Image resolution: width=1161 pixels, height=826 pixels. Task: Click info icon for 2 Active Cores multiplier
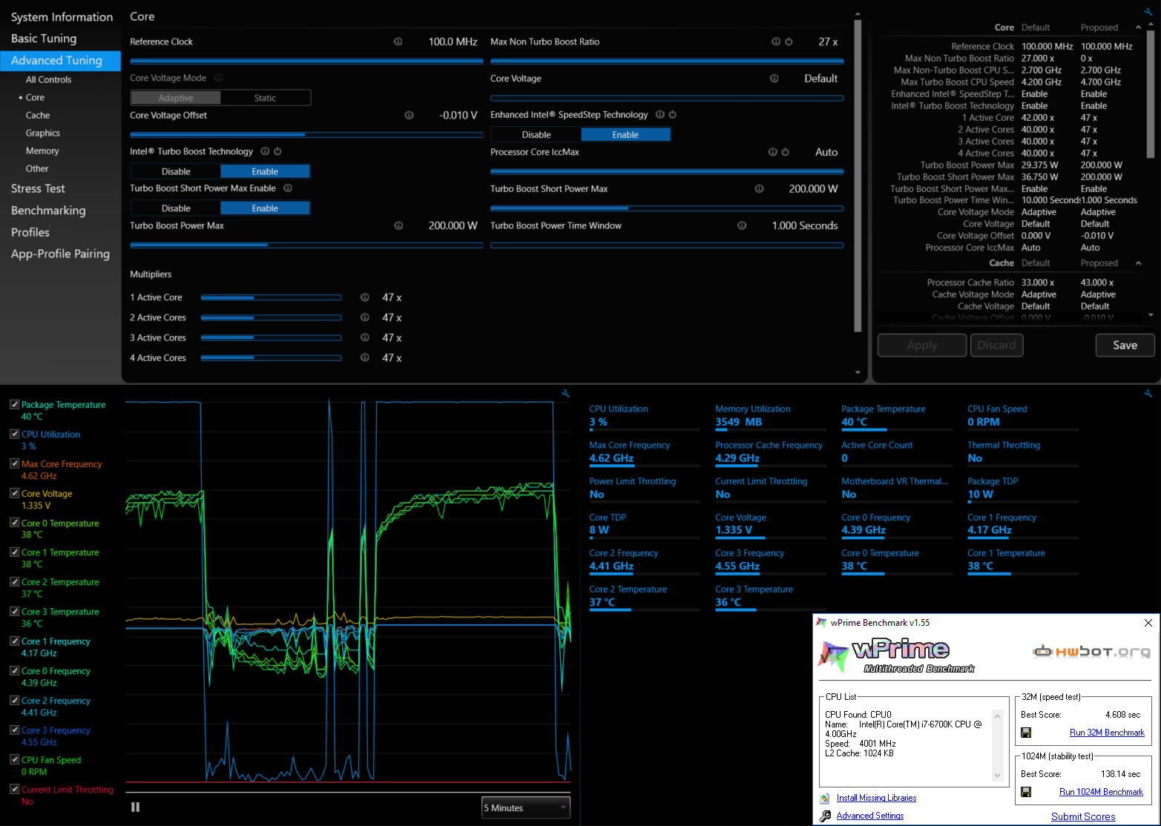365,317
